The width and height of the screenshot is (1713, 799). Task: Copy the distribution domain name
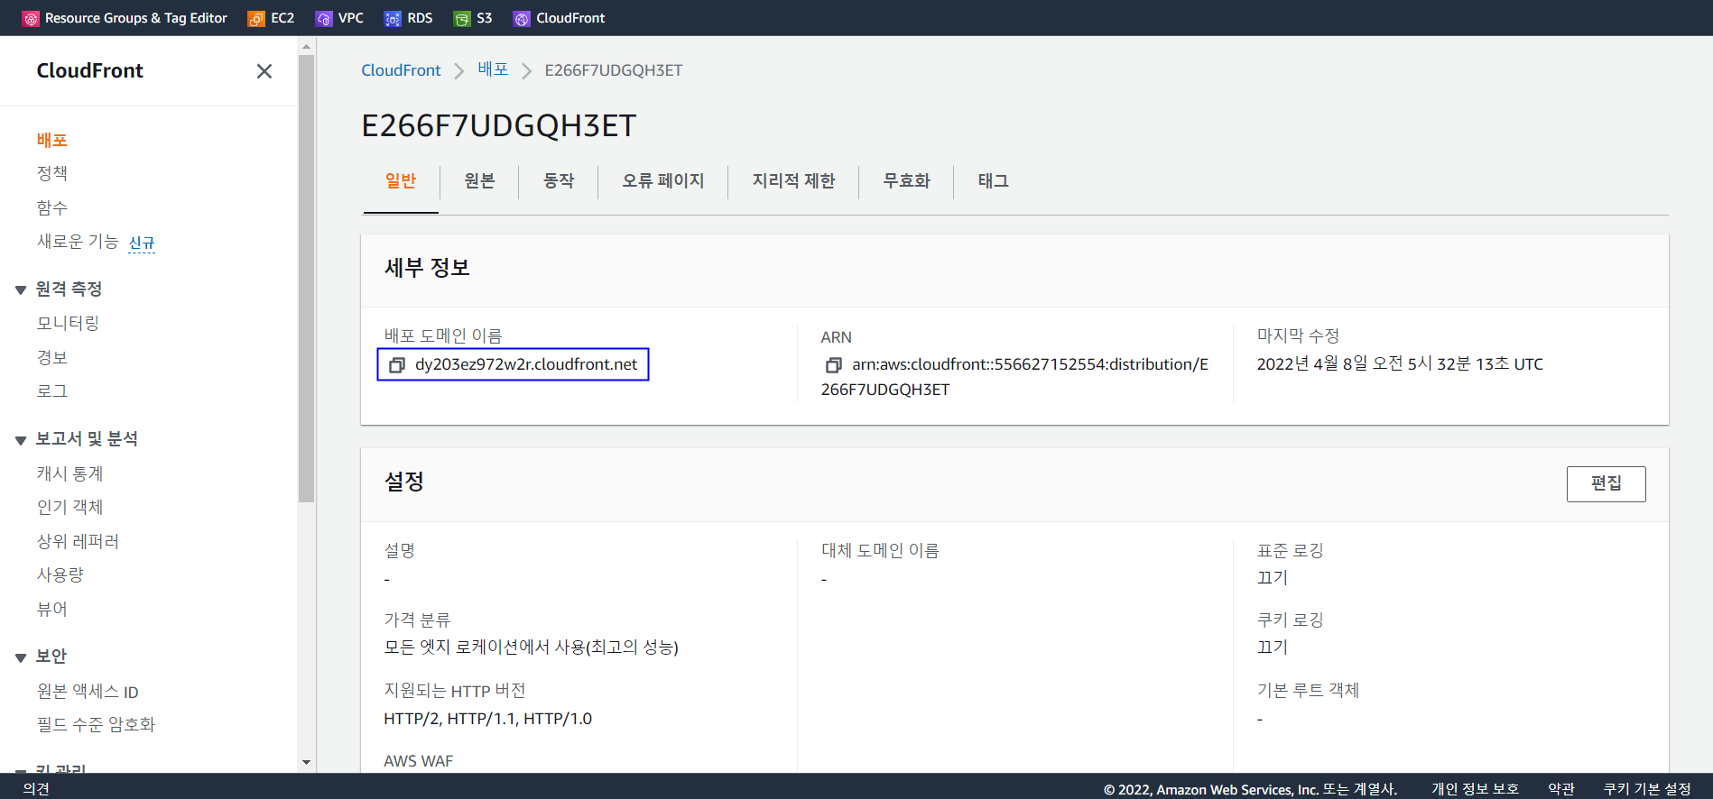tap(396, 365)
